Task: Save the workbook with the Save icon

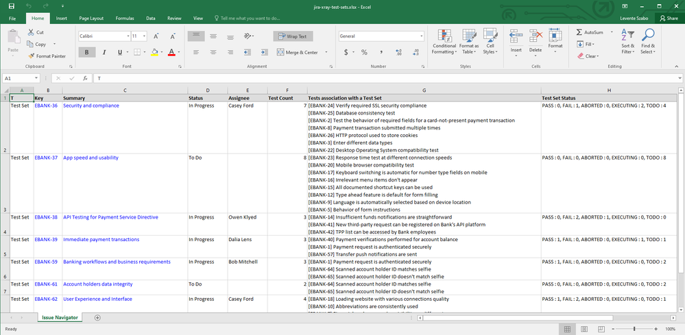Action: point(12,6)
